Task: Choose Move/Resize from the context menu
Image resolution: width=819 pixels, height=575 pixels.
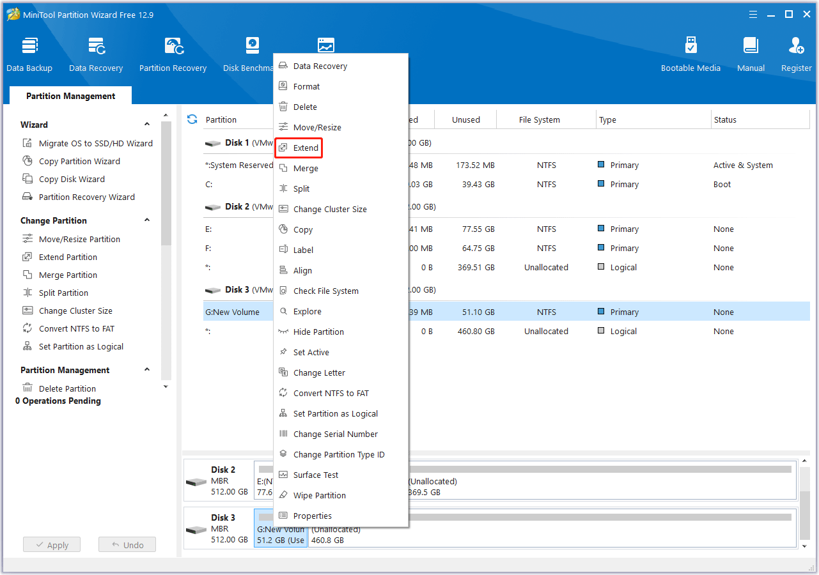Action: click(341, 127)
